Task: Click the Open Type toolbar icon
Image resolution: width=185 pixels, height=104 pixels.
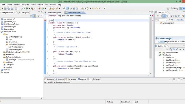Action: 50,8
